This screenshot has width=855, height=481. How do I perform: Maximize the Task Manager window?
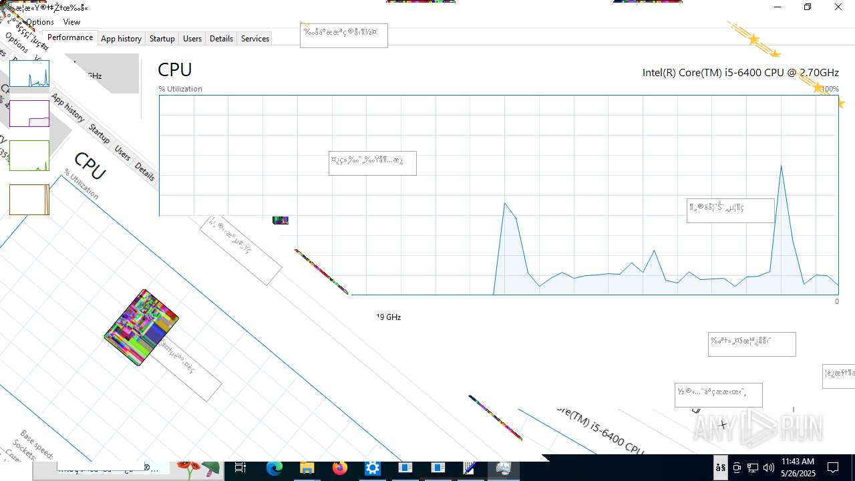point(808,7)
